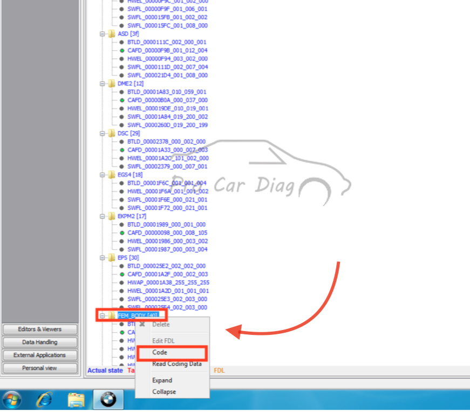Click gray dot beside HWEL_000019DE_010_019_001

pyautogui.click(x=122, y=108)
